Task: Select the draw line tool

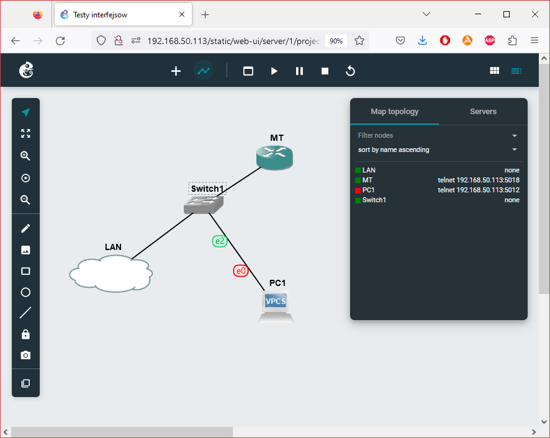Action: click(x=25, y=313)
